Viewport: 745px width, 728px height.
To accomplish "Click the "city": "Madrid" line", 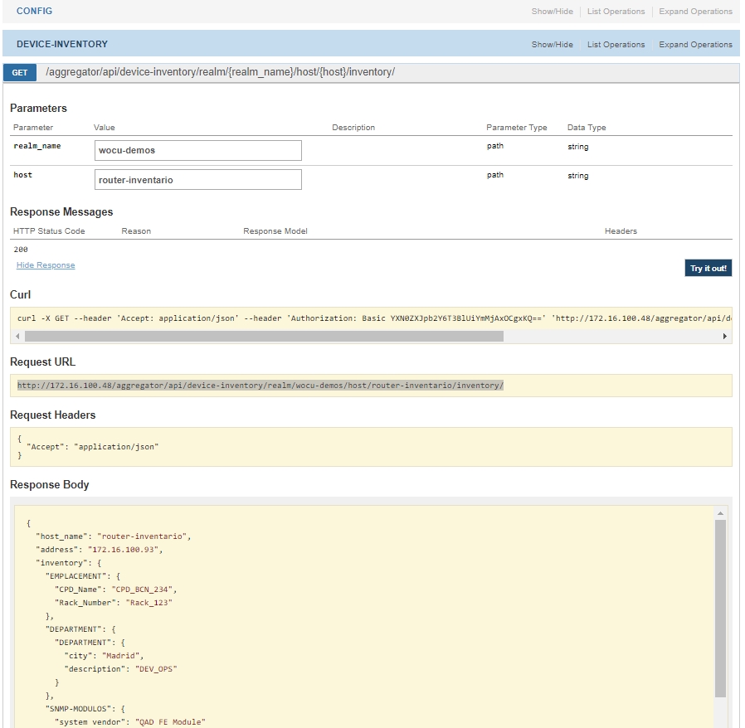I will [104, 656].
